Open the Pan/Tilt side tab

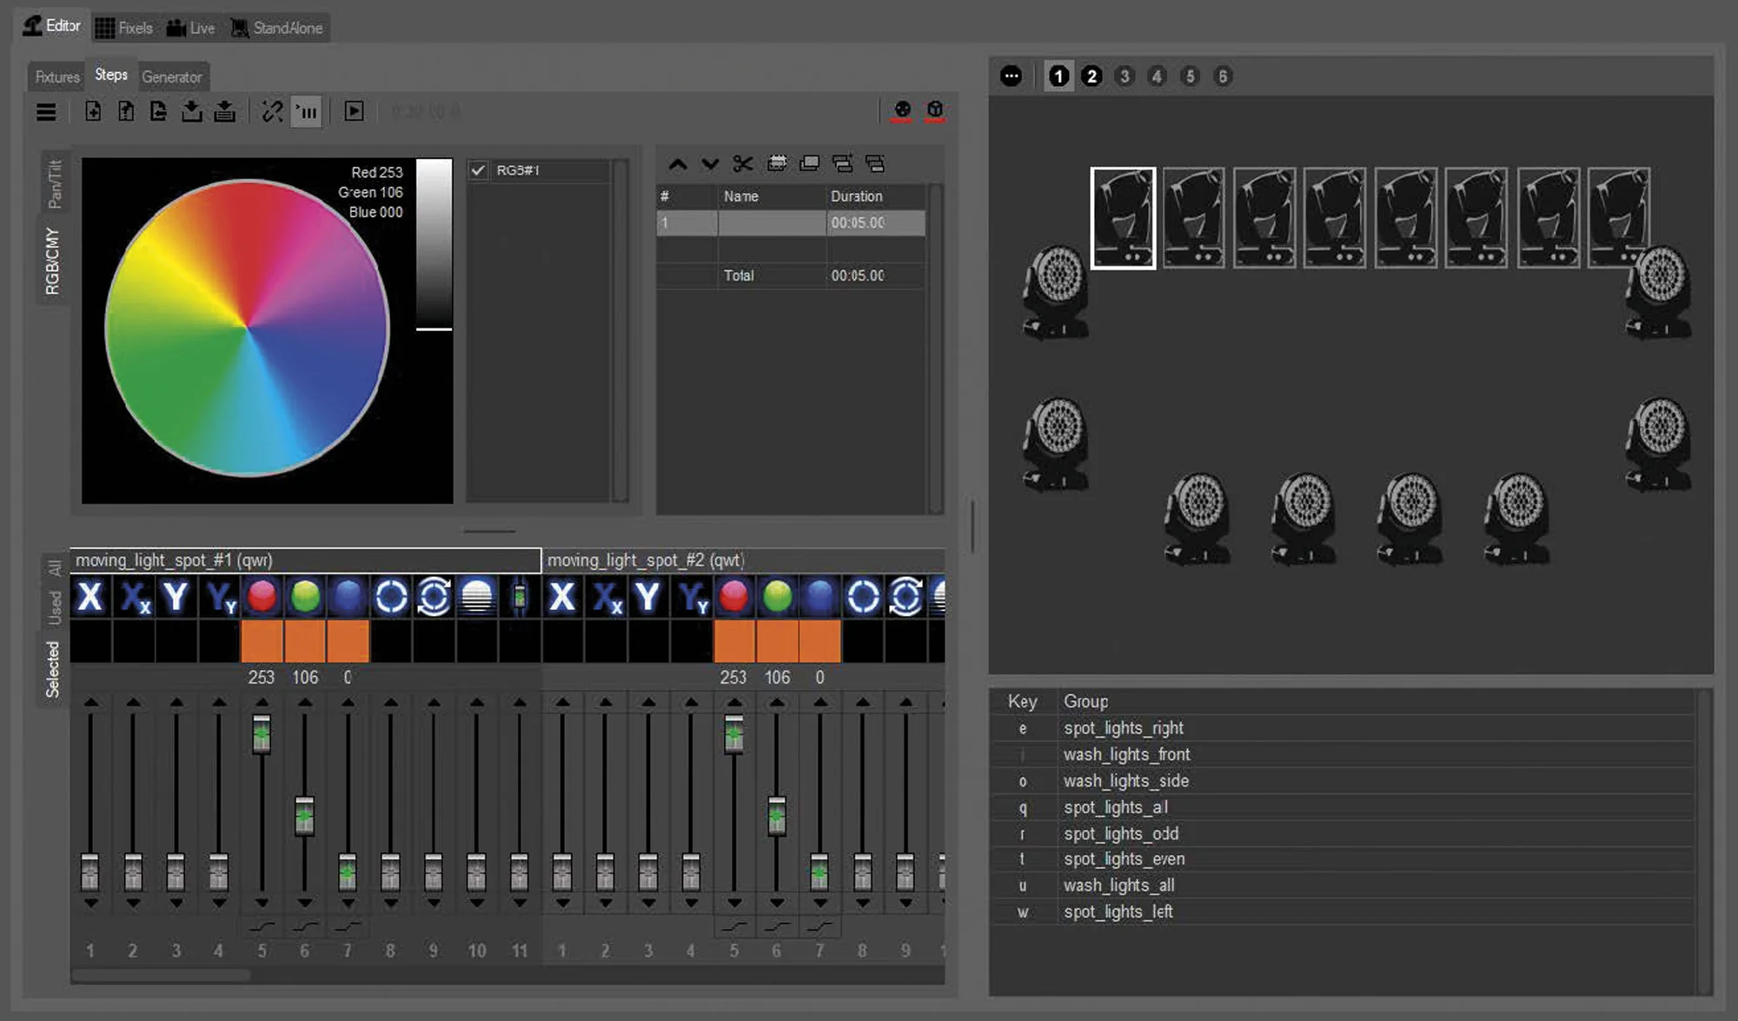(55, 183)
